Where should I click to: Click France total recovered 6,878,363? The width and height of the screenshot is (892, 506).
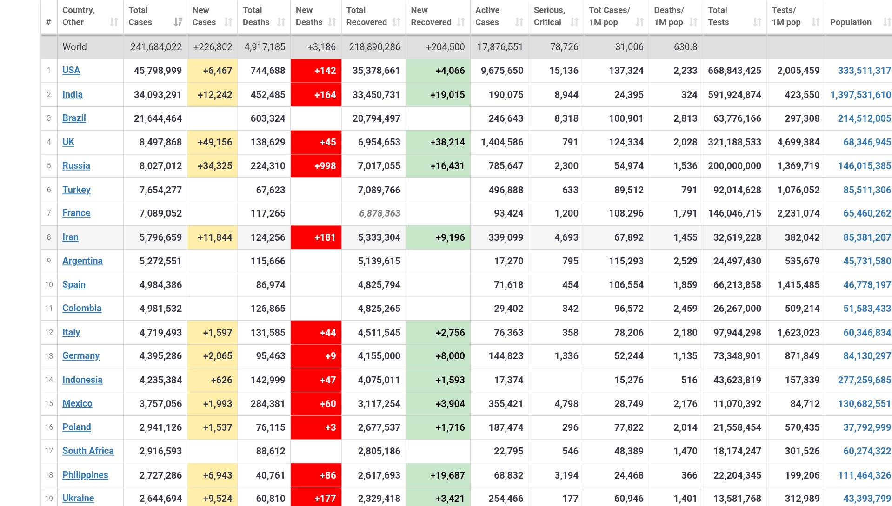tap(379, 213)
